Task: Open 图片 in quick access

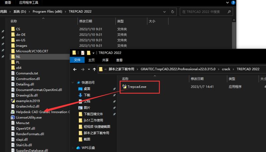Action: click(x=87, y=108)
